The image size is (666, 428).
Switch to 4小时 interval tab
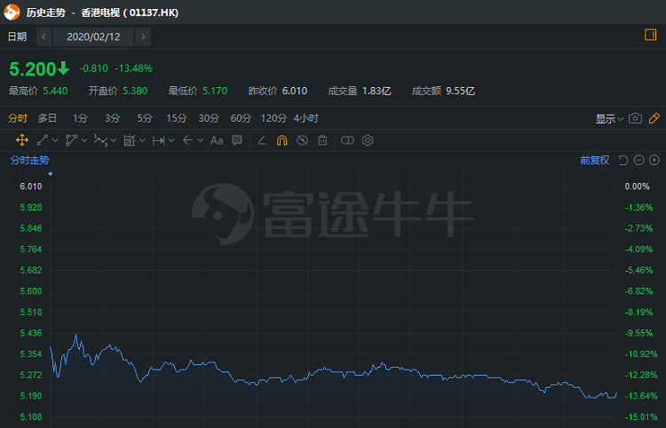tap(305, 118)
